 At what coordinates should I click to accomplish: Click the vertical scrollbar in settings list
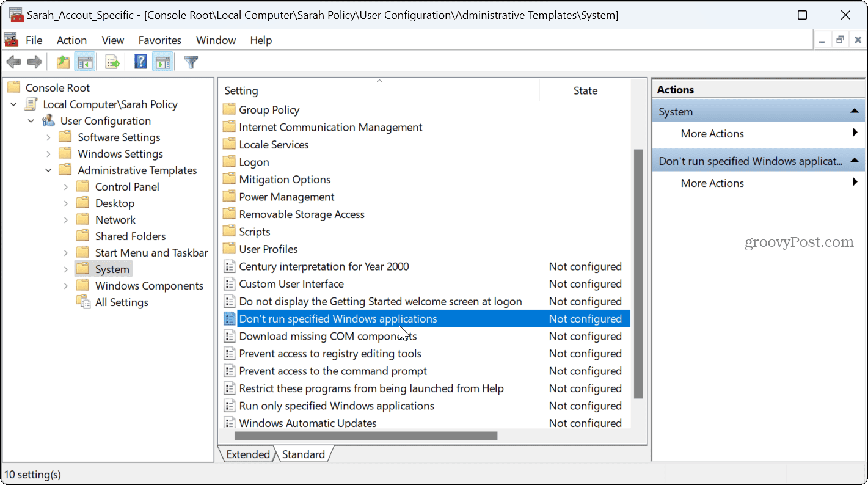638,274
